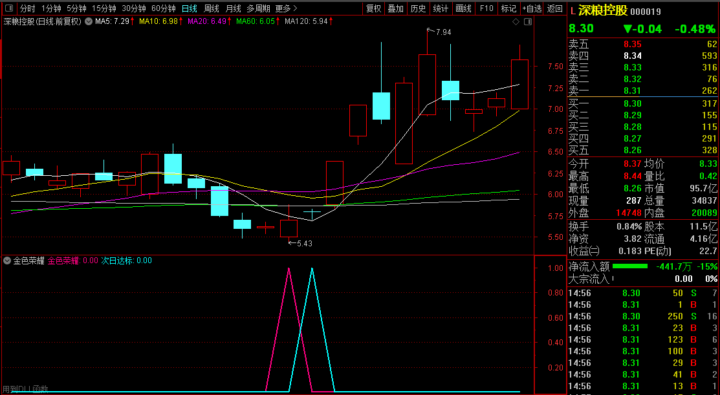Toggle the side panel icon left of 分时
Image resolution: width=720 pixels, height=395 pixels.
[8, 8]
